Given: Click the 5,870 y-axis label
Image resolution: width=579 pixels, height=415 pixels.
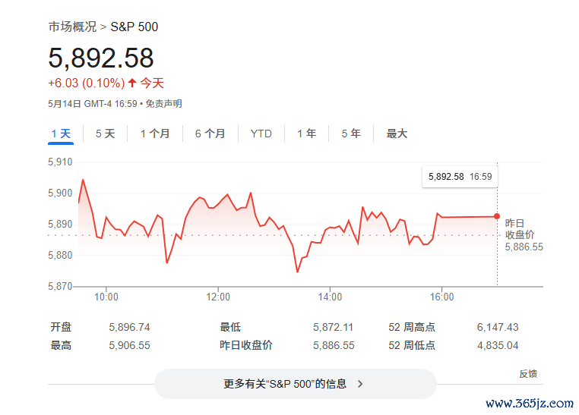Looking at the screenshot, I should (60, 286).
